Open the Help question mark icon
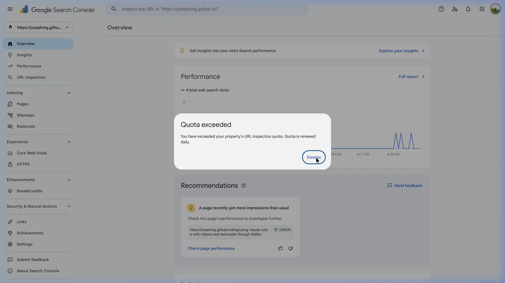The width and height of the screenshot is (505, 283). pyautogui.click(x=441, y=9)
